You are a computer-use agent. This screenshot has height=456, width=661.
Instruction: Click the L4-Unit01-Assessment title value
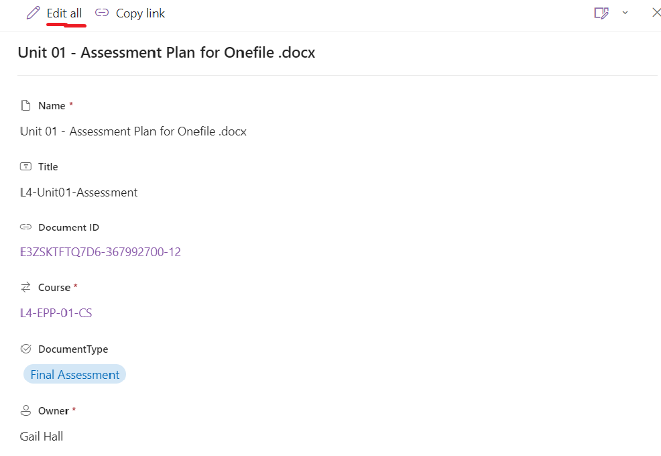(79, 192)
